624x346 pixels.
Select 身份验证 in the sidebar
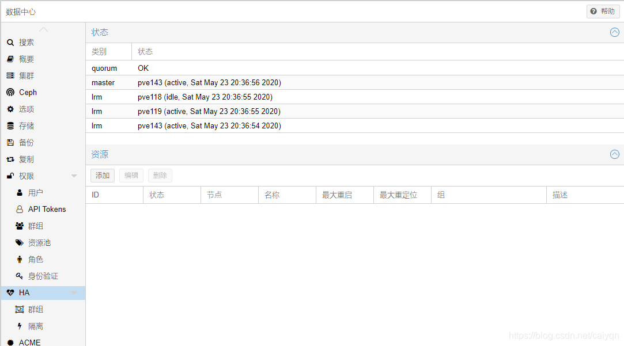coord(43,276)
